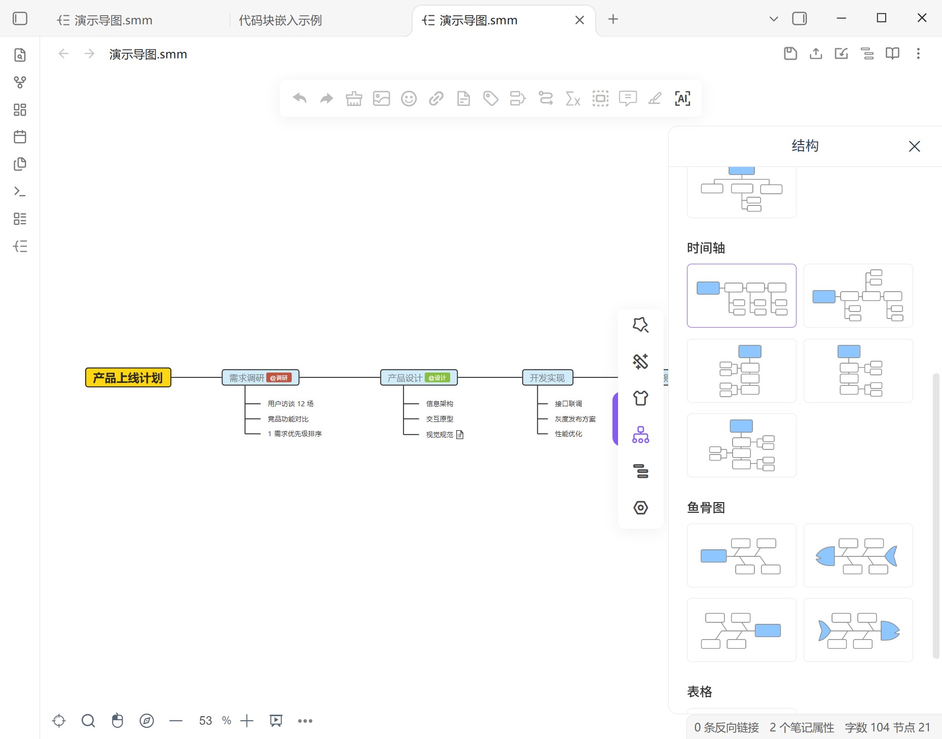Open the calendar icon in left sidebar
The image size is (942, 739).
tap(20, 137)
